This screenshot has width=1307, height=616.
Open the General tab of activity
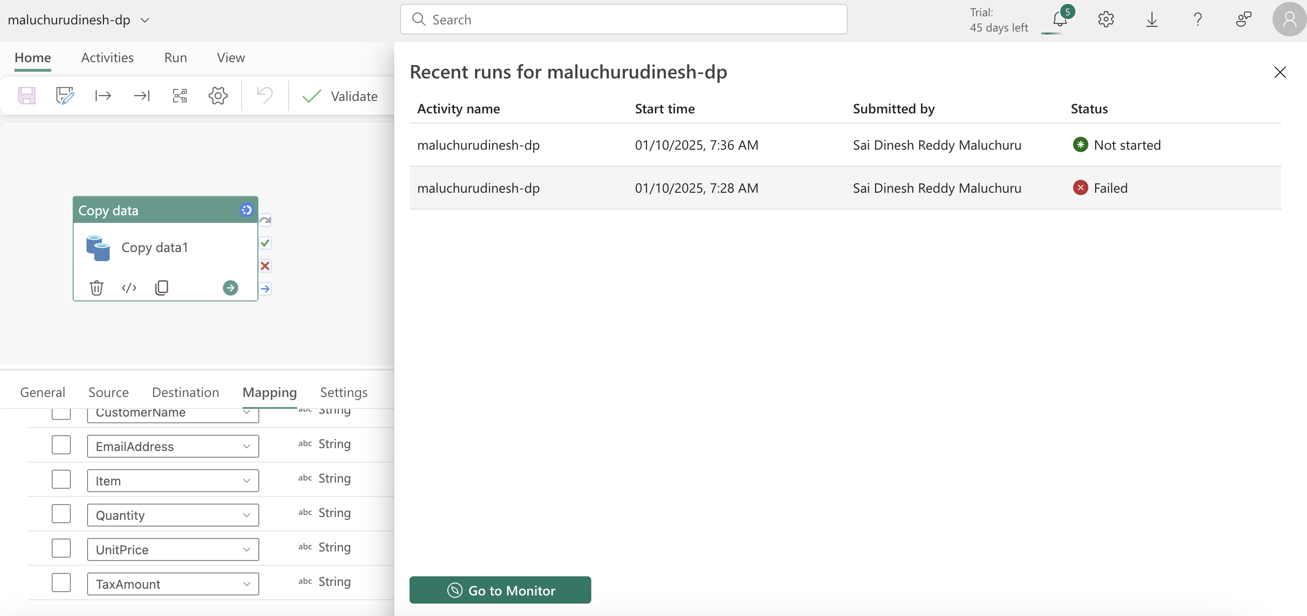[x=43, y=392]
